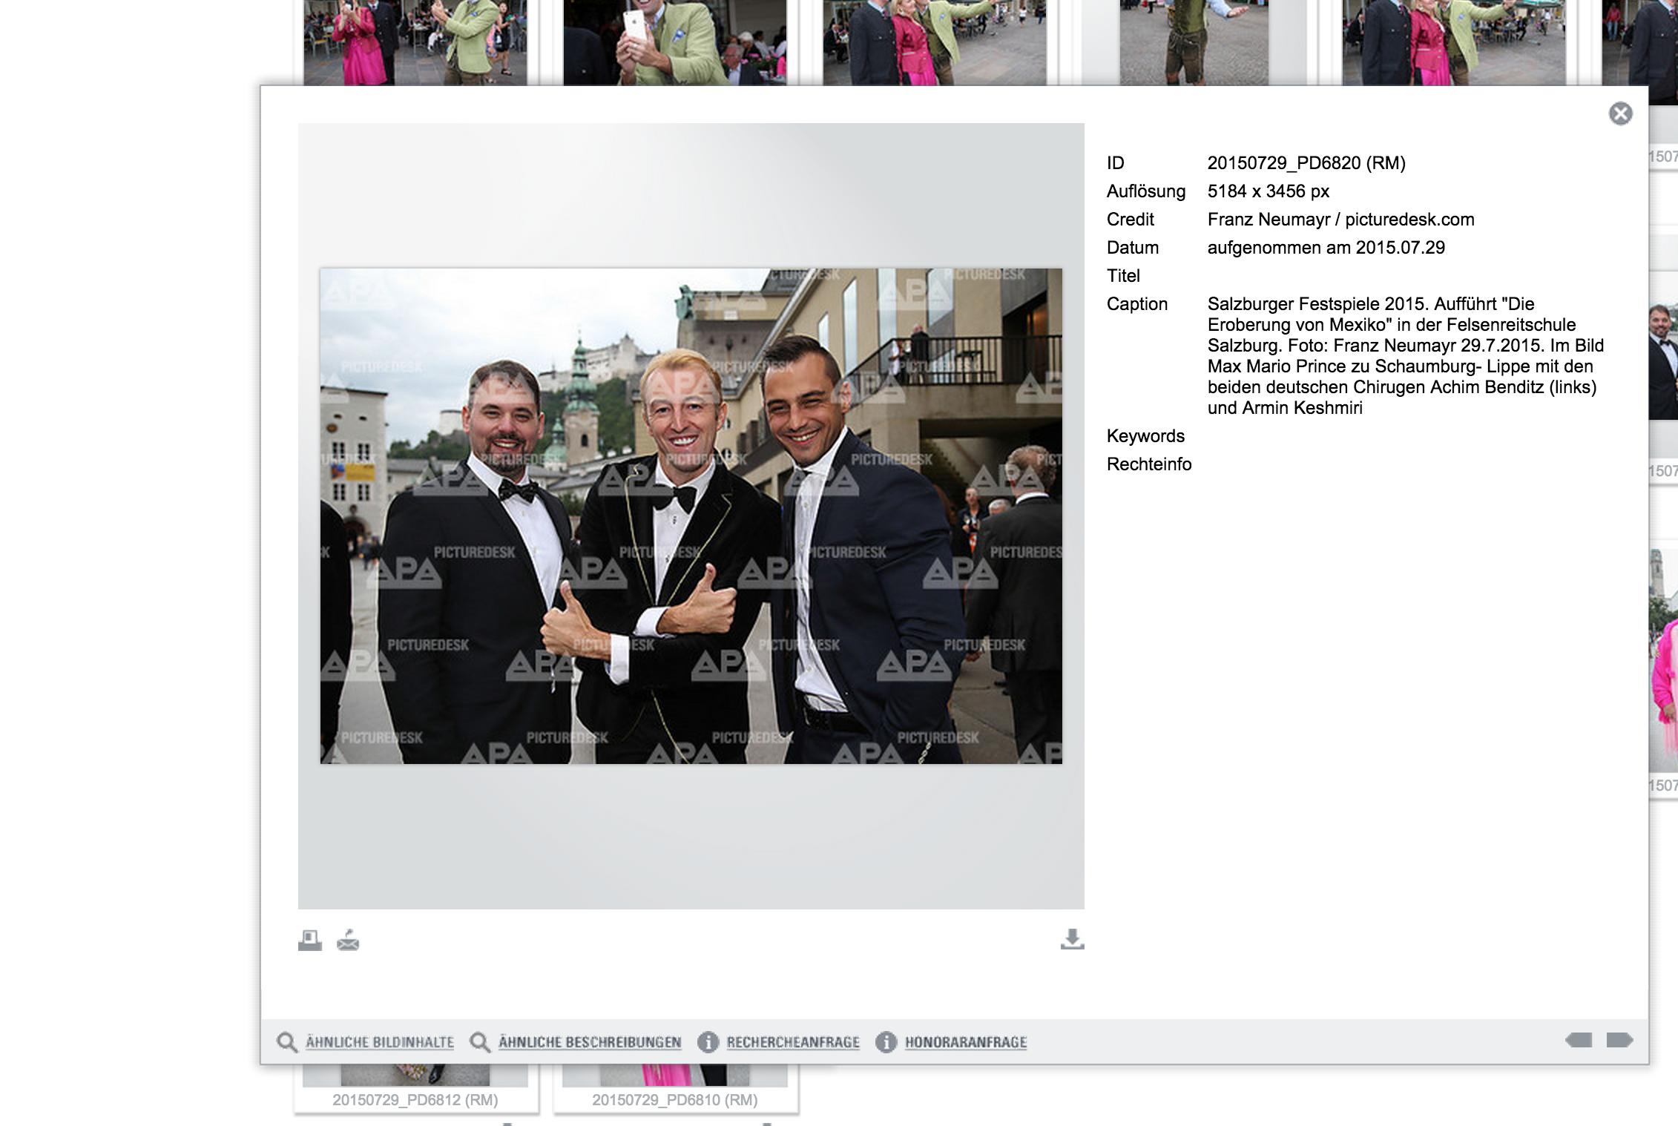Close the image detail overlay
1678x1126 pixels.
click(1620, 113)
